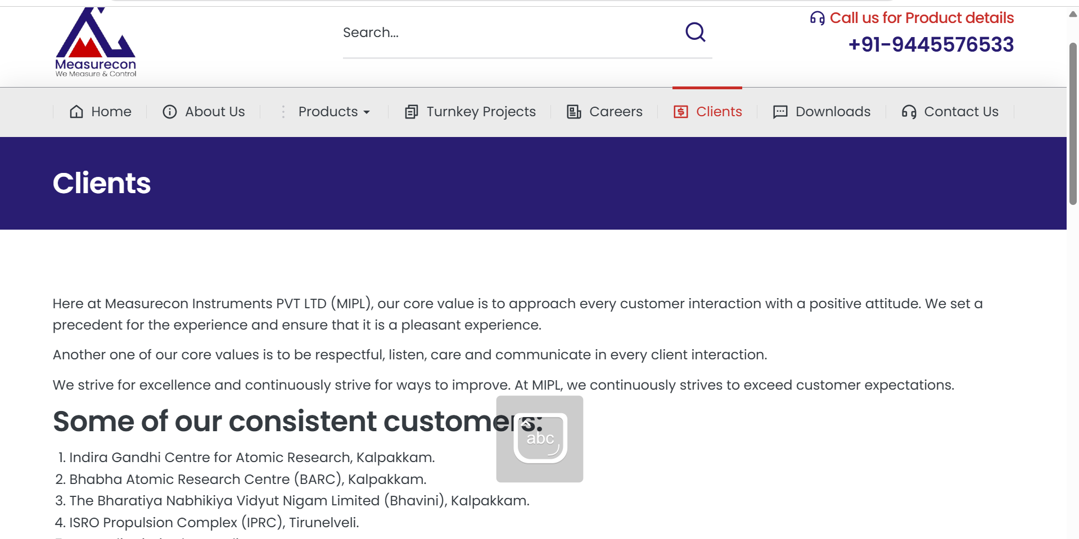
Task: Click the paragraph starting 'We strive for excellence'
Action: coord(504,385)
